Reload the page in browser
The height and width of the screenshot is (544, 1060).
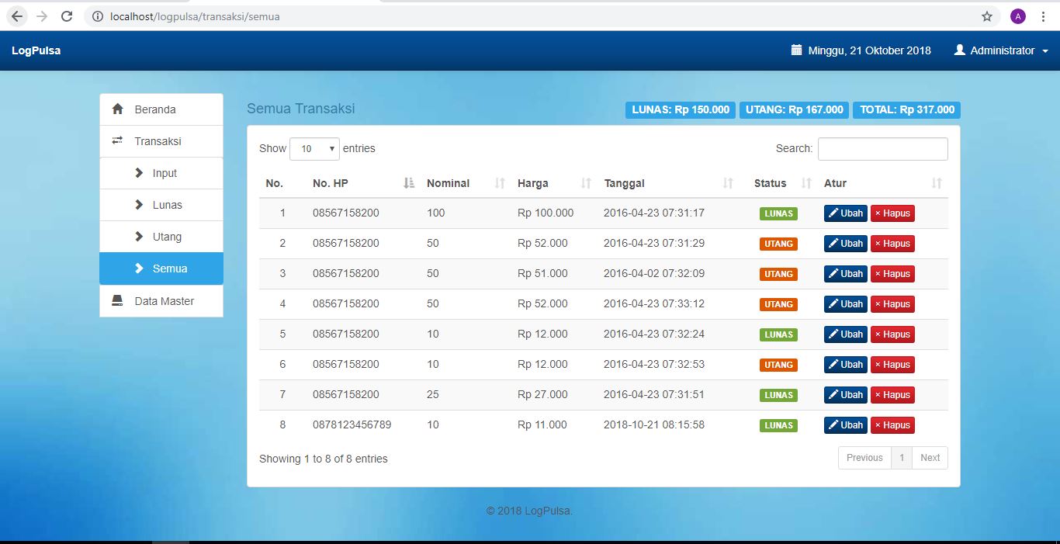click(67, 16)
